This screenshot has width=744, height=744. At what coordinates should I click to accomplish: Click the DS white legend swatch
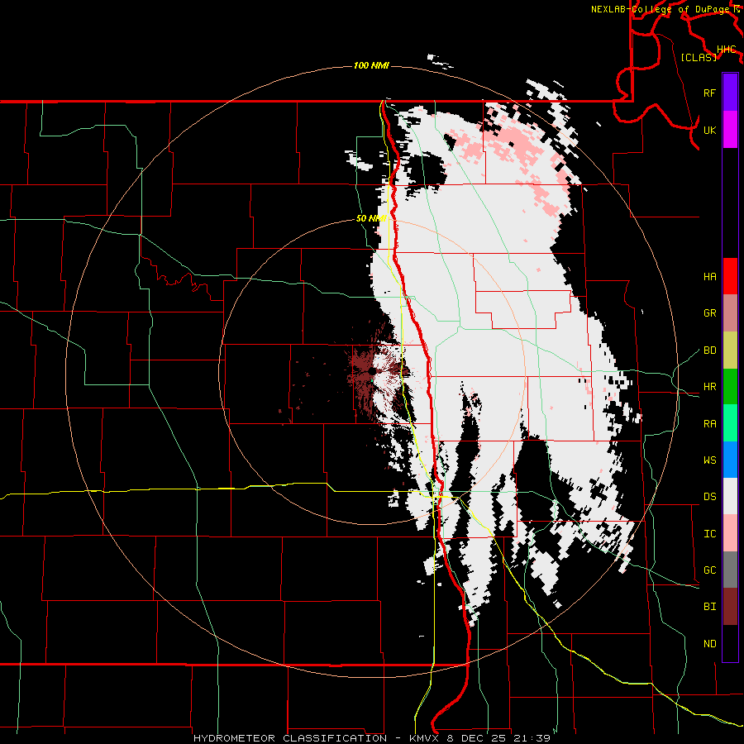coord(730,496)
